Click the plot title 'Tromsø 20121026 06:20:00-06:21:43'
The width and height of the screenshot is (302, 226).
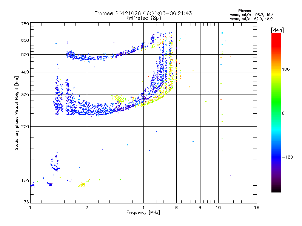tap(143, 13)
